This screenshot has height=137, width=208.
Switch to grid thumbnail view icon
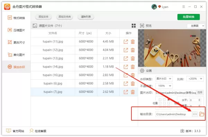click(x=133, y=26)
